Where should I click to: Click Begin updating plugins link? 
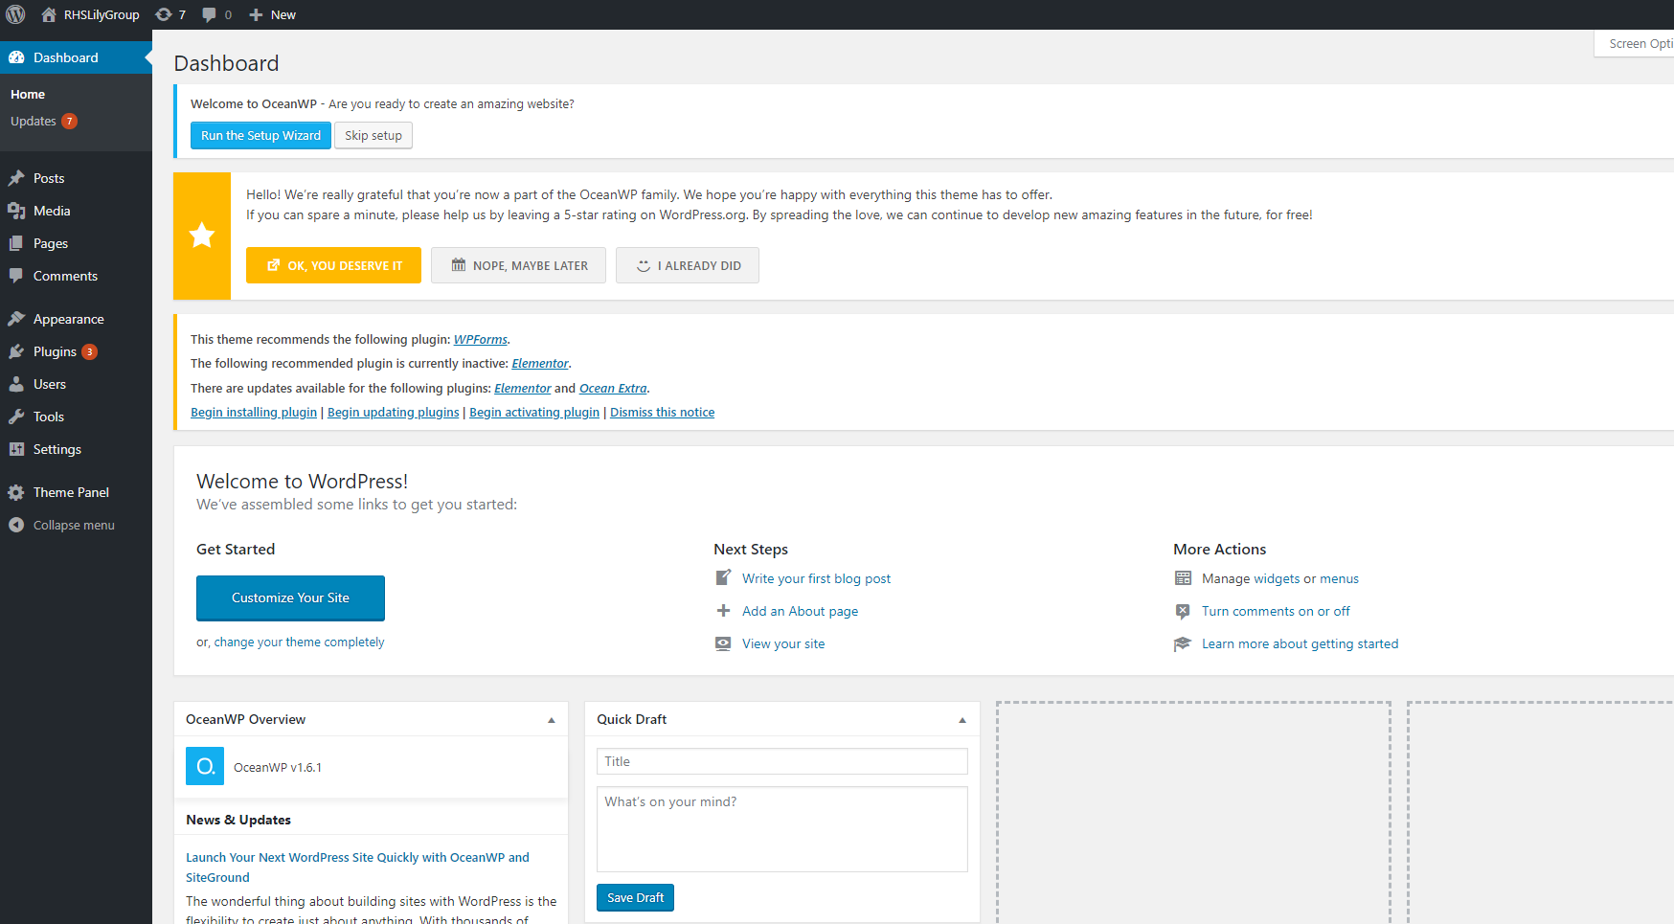394,413
